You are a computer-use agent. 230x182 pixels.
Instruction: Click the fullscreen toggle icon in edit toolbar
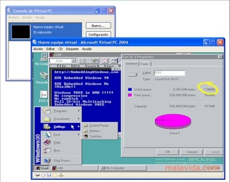105,61
